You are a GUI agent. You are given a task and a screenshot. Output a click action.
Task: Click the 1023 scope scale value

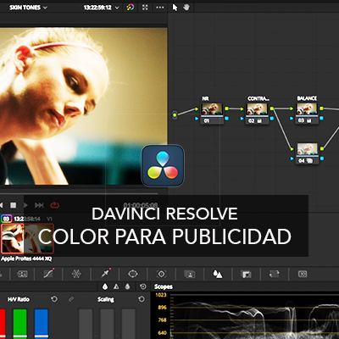click(161, 295)
